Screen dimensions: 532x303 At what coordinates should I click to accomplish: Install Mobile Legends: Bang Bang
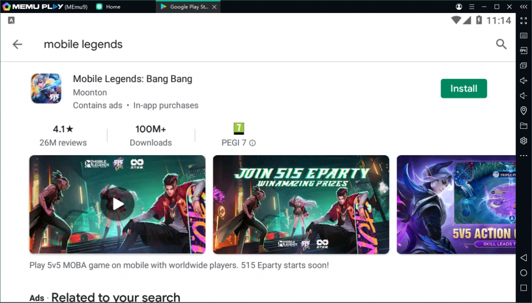pyautogui.click(x=463, y=88)
